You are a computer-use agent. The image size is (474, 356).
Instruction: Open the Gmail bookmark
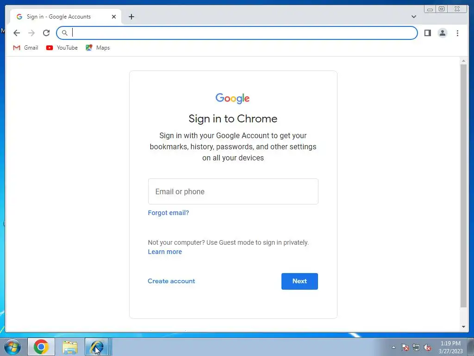tap(25, 48)
